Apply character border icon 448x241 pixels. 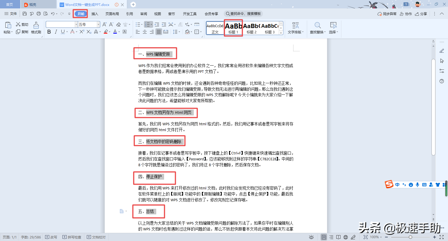tap(125, 32)
